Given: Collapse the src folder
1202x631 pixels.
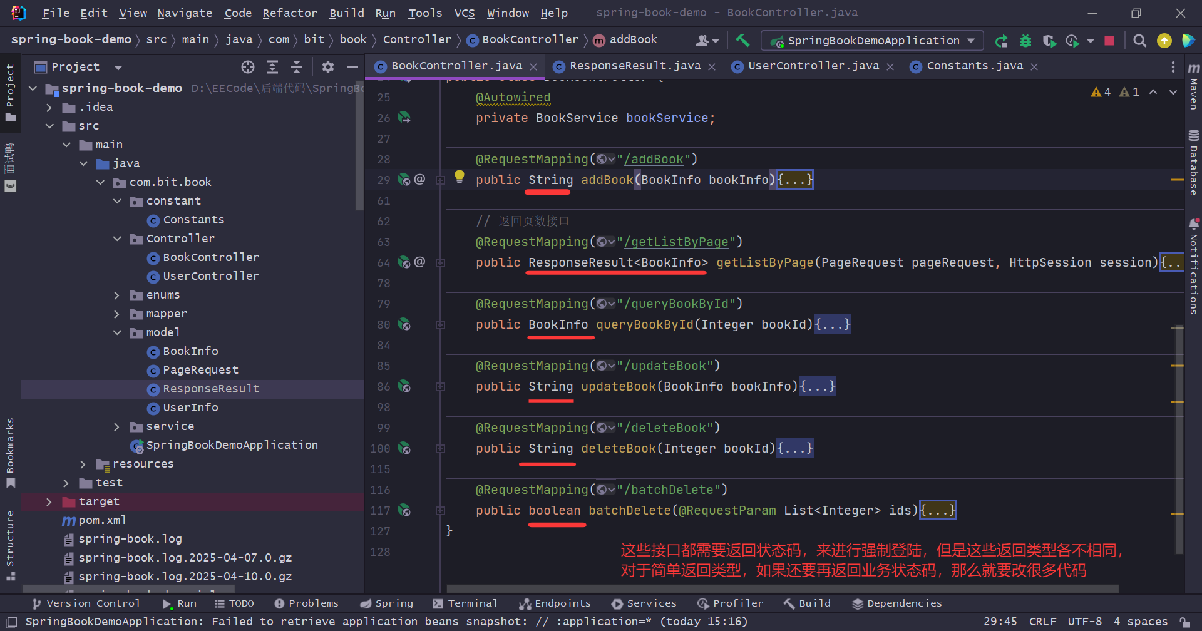Looking at the screenshot, I should pos(49,126).
